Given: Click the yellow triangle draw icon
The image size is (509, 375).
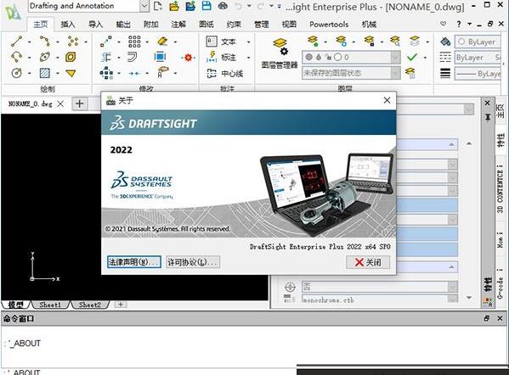Looking at the screenshot, I should [x=71, y=73].
